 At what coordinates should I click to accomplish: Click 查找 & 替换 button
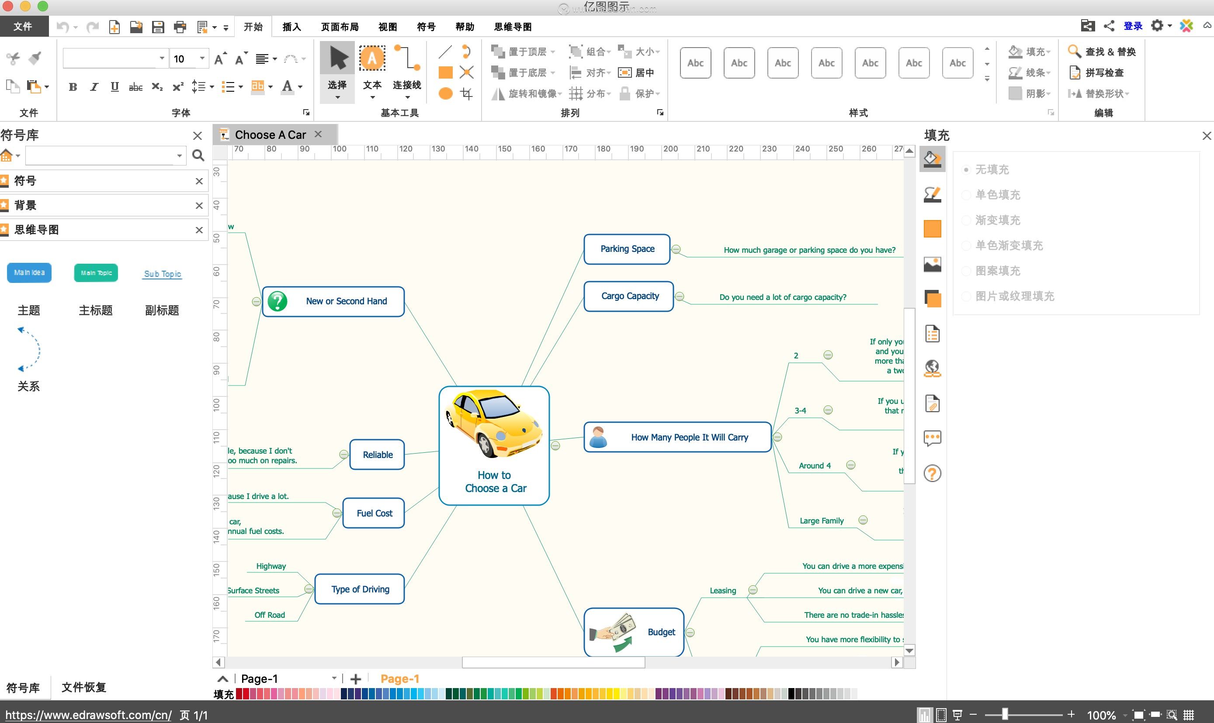pos(1103,52)
